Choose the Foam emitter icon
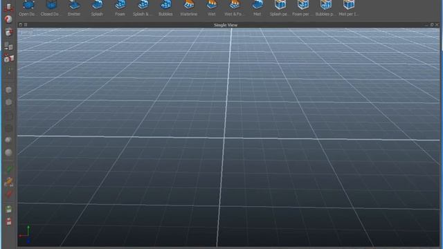The image size is (443, 249). pyautogui.click(x=120, y=6)
